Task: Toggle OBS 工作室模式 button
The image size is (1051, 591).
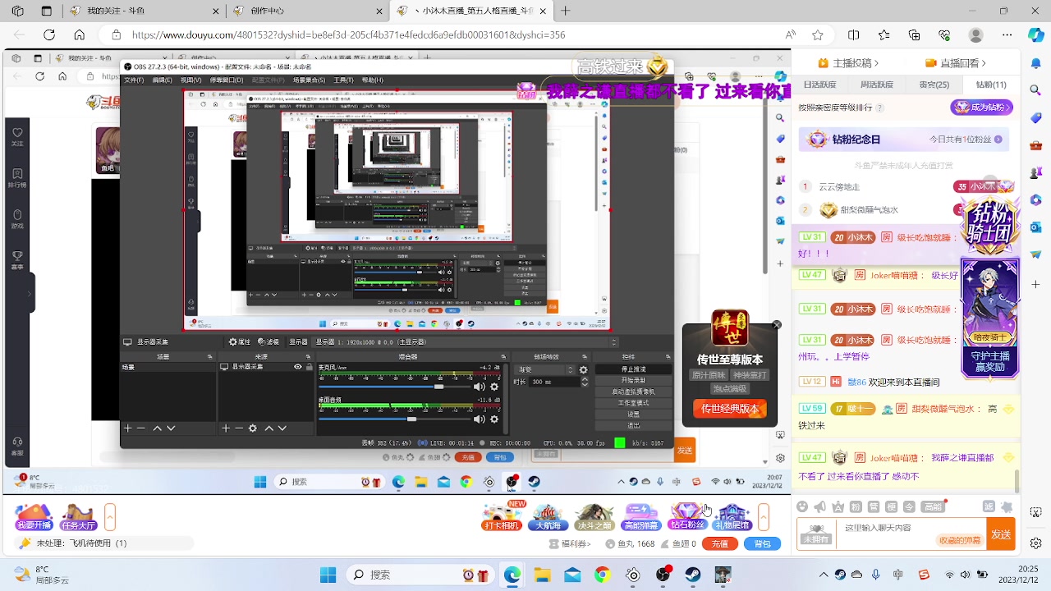Action: pos(634,403)
